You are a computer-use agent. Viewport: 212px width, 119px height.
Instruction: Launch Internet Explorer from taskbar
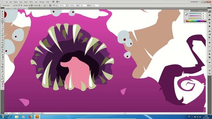coord(10,117)
